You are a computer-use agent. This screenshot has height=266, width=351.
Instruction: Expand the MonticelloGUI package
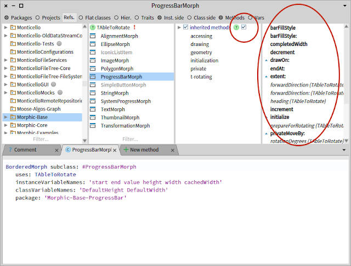pyautogui.click(x=6, y=84)
